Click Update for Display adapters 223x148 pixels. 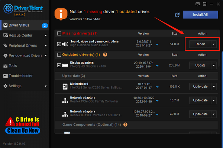click(x=200, y=65)
